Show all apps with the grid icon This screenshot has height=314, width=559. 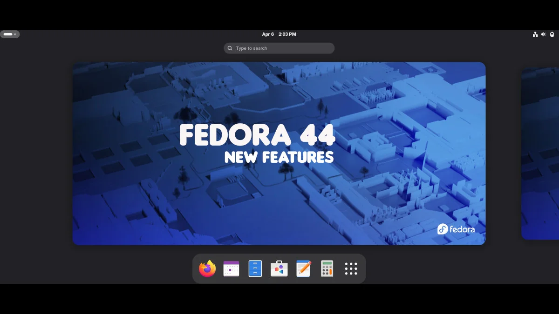351,269
